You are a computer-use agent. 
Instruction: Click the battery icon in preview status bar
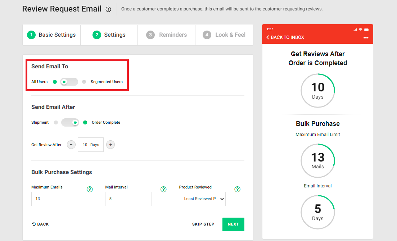coord(366,29)
